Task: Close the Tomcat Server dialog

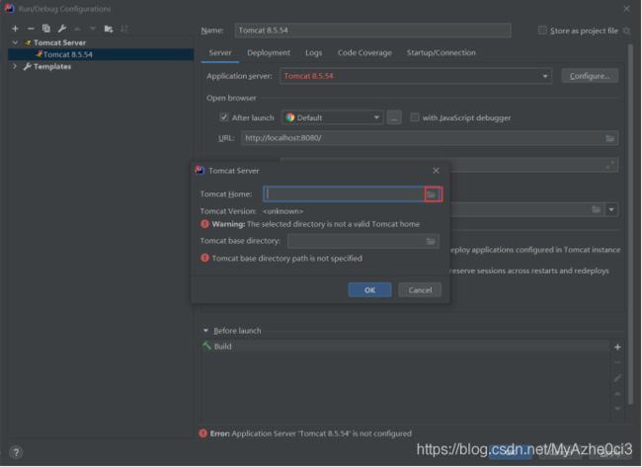Action: 436,171
